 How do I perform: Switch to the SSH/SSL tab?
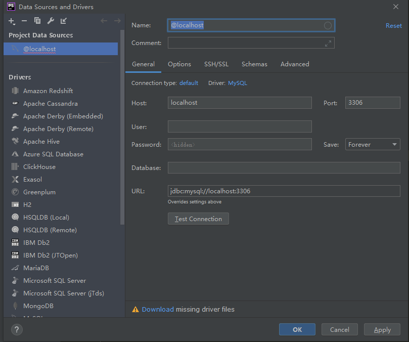click(x=216, y=64)
